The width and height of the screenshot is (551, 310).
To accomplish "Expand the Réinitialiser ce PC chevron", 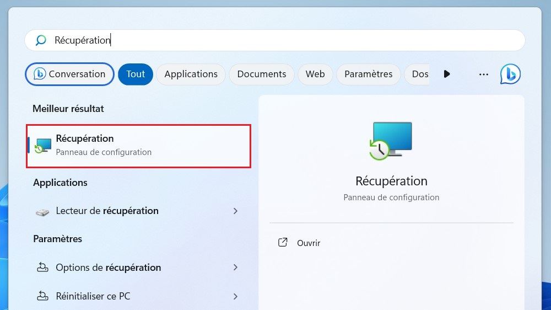I will [235, 296].
